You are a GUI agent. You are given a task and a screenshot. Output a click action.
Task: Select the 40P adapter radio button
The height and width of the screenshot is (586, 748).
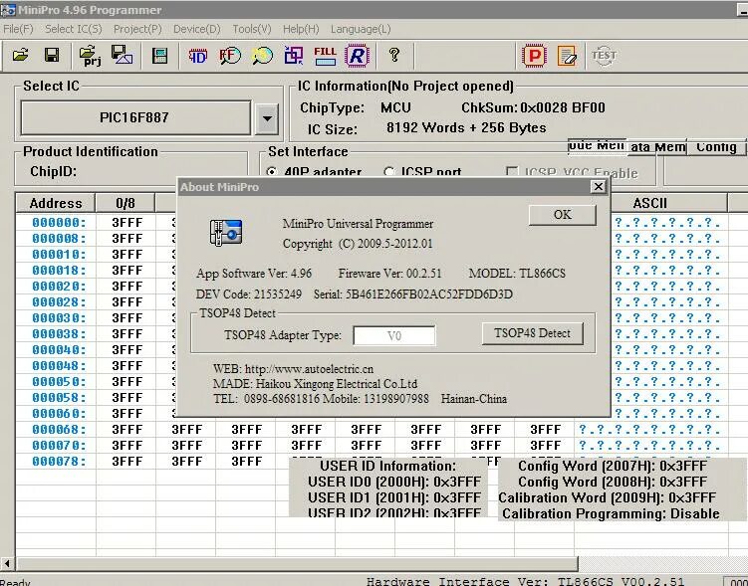coord(272,171)
